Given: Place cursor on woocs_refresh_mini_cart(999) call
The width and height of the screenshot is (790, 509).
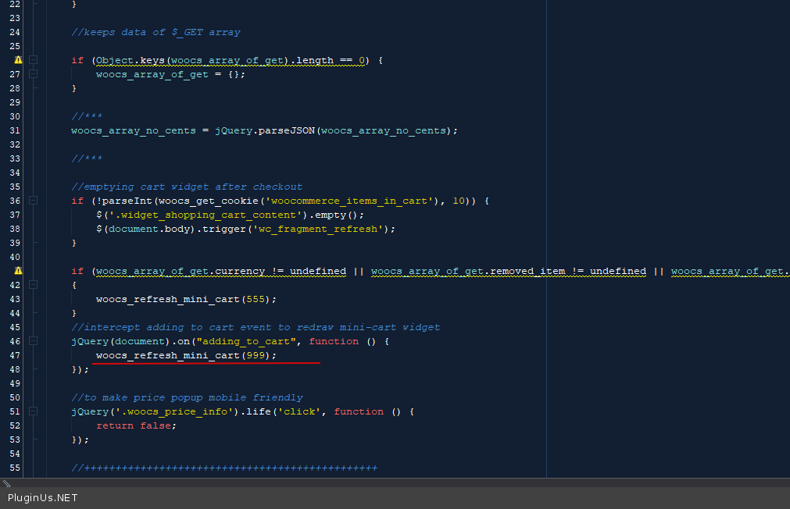Looking at the screenshot, I should [186, 355].
